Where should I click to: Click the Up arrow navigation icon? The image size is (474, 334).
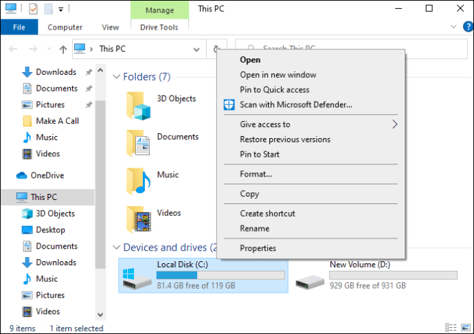[x=63, y=49]
